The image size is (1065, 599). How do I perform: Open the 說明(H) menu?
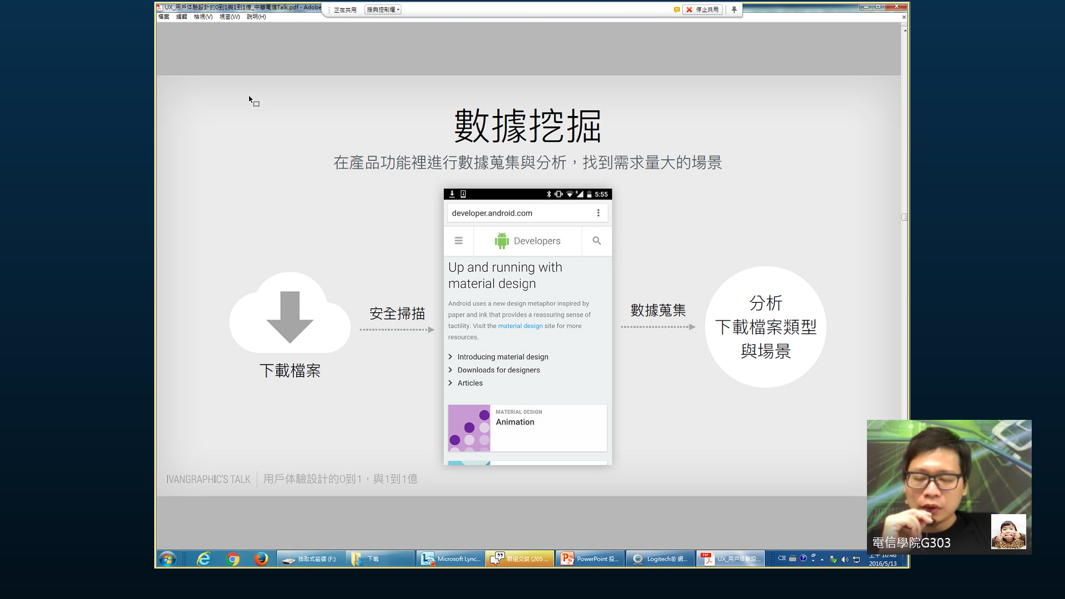256,17
